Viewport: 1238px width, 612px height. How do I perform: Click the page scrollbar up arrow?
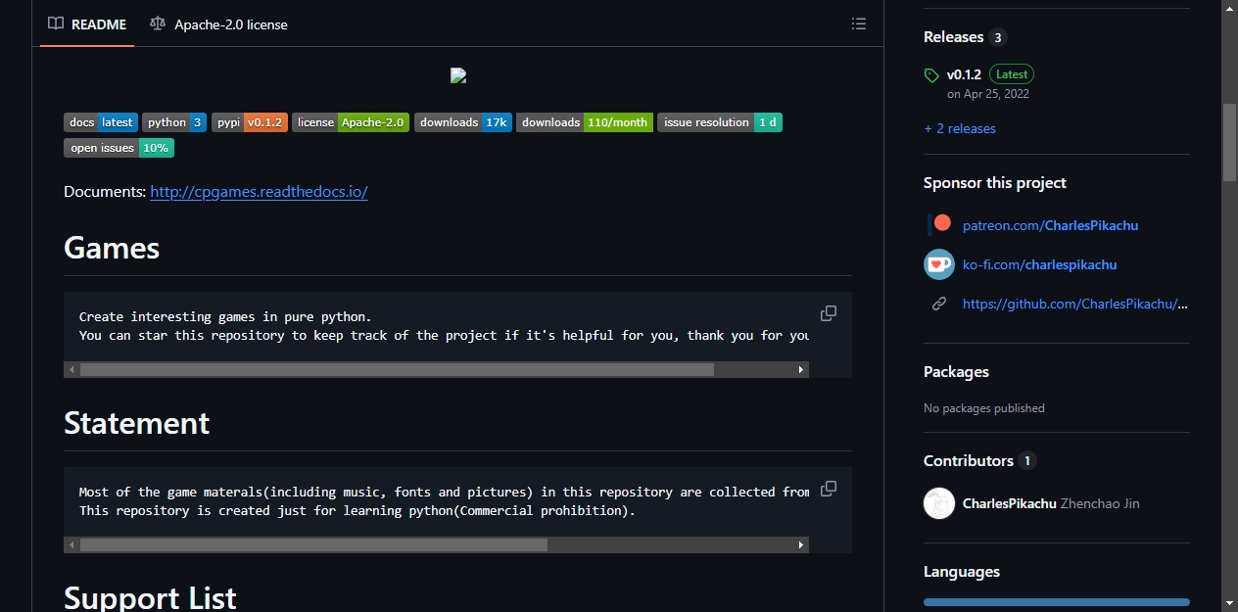coord(1229,8)
